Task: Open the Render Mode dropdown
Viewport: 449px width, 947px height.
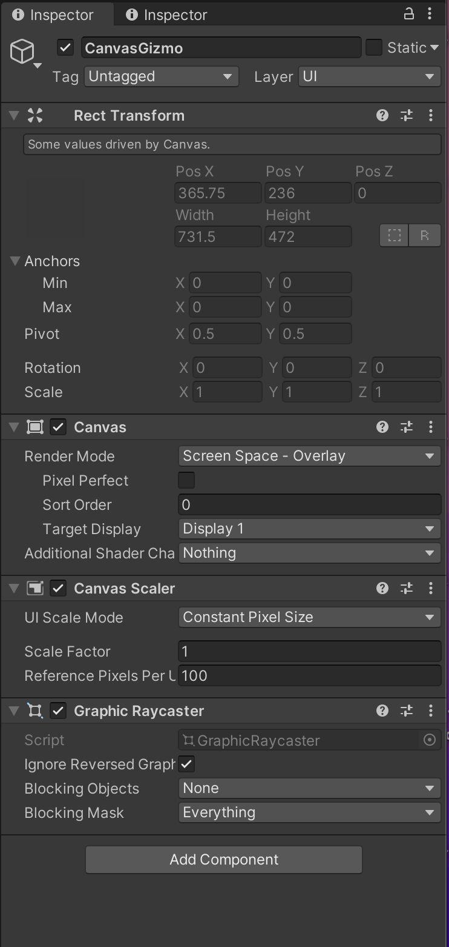Action: click(x=309, y=456)
